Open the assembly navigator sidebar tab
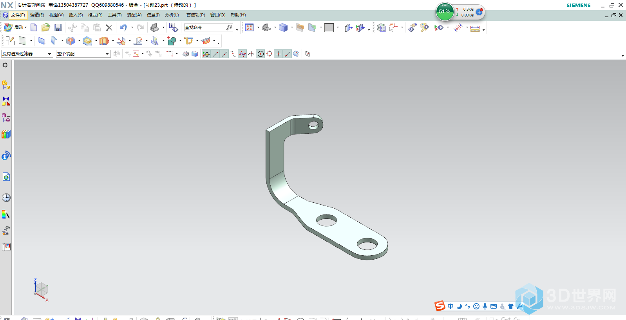 [6, 85]
